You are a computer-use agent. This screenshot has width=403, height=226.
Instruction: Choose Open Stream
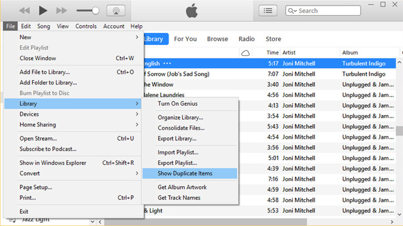click(x=73, y=139)
